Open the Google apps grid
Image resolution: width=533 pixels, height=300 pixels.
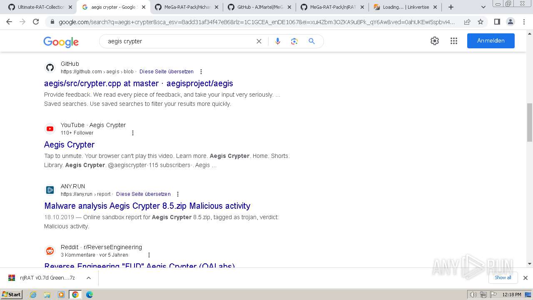click(454, 41)
